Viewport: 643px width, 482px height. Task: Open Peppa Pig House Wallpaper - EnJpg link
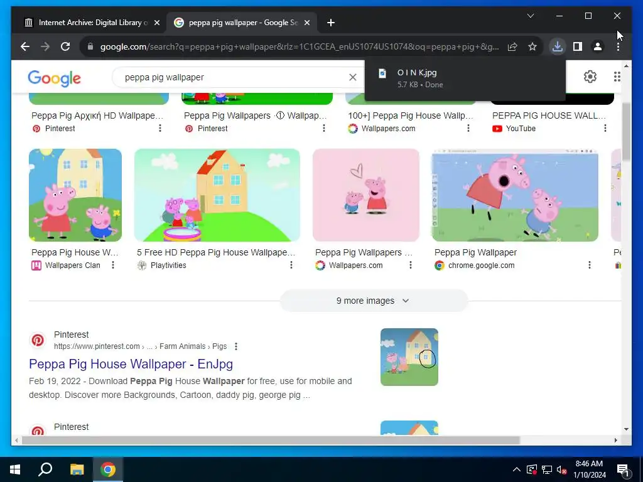131,364
